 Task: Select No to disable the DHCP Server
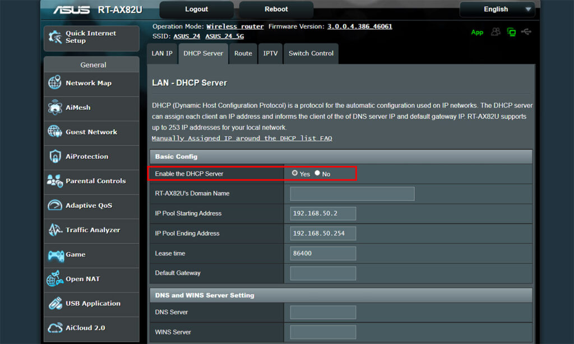coord(317,173)
